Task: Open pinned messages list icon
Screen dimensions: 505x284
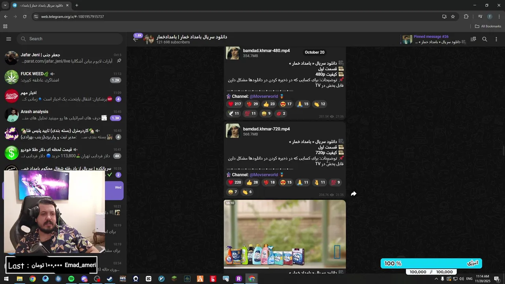Action: [473, 39]
